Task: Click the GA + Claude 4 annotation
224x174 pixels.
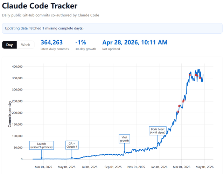Action: click(x=72, y=145)
